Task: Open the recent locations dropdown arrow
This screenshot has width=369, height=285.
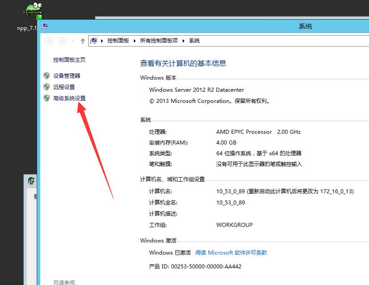Action: [73, 41]
